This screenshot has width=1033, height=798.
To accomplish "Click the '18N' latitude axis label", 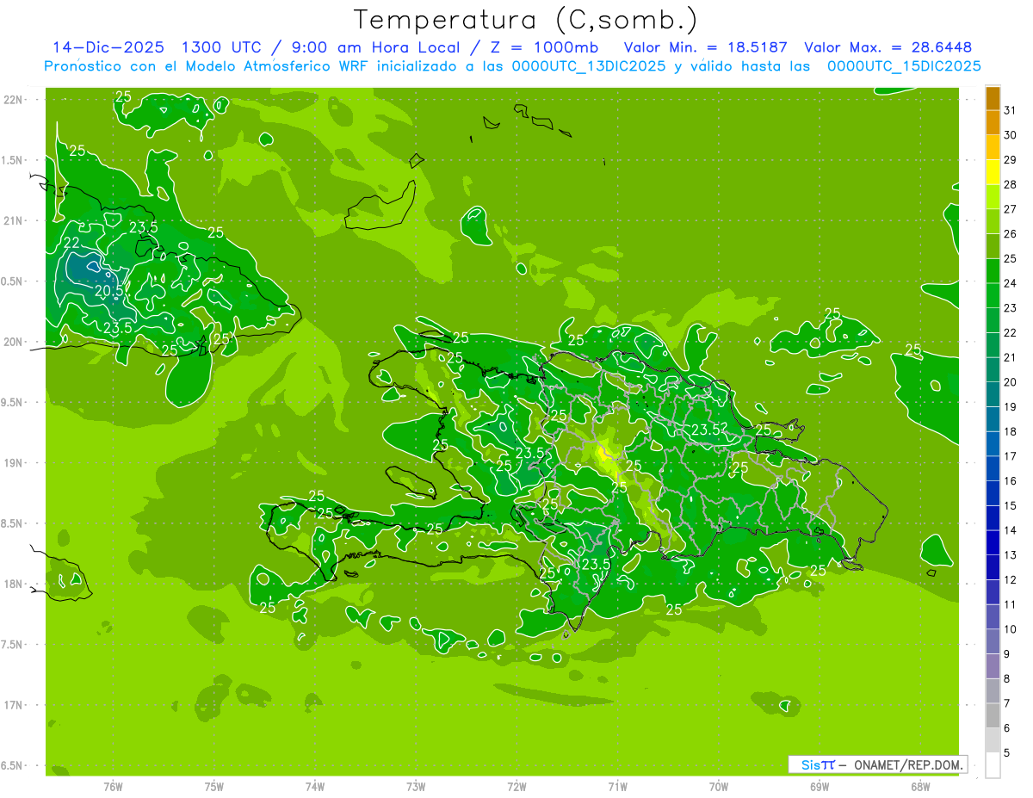I will click(15, 584).
